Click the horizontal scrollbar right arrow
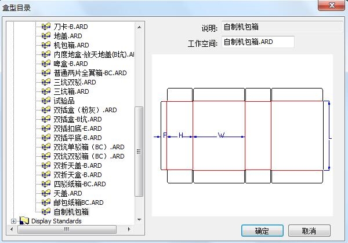Screen dimensions: 348x243 129,229
